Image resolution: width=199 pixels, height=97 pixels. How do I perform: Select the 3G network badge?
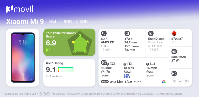click(x=187, y=81)
